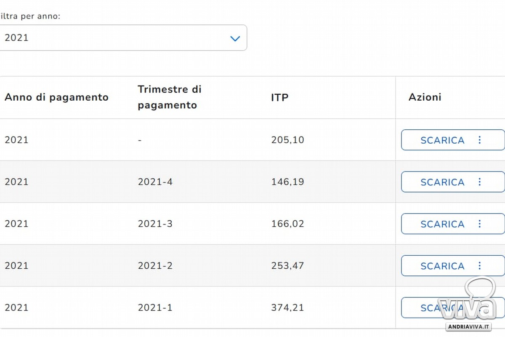The height and width of the screenshot is (337, 505).
Task: Click SCARICA for quarter 2021-3
Action: [x=442, y=224]
